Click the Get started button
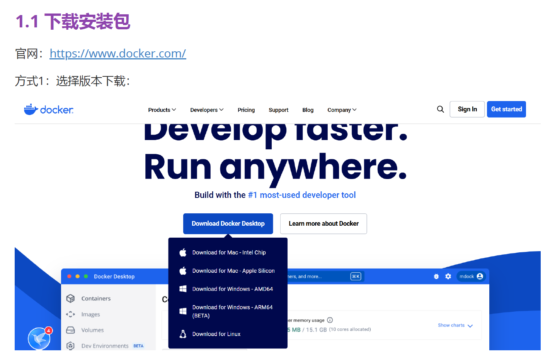The width and height of the screenshot is (555, 358). pyautogui.click(x=506, y=109)
